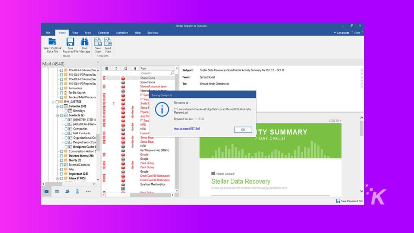
Task: Click the Save Repaired File status bar icon
Action: point(338,201)
